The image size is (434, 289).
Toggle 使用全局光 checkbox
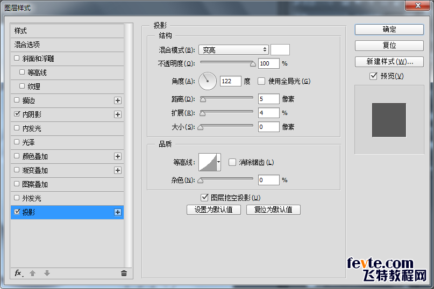coord(261,81)
